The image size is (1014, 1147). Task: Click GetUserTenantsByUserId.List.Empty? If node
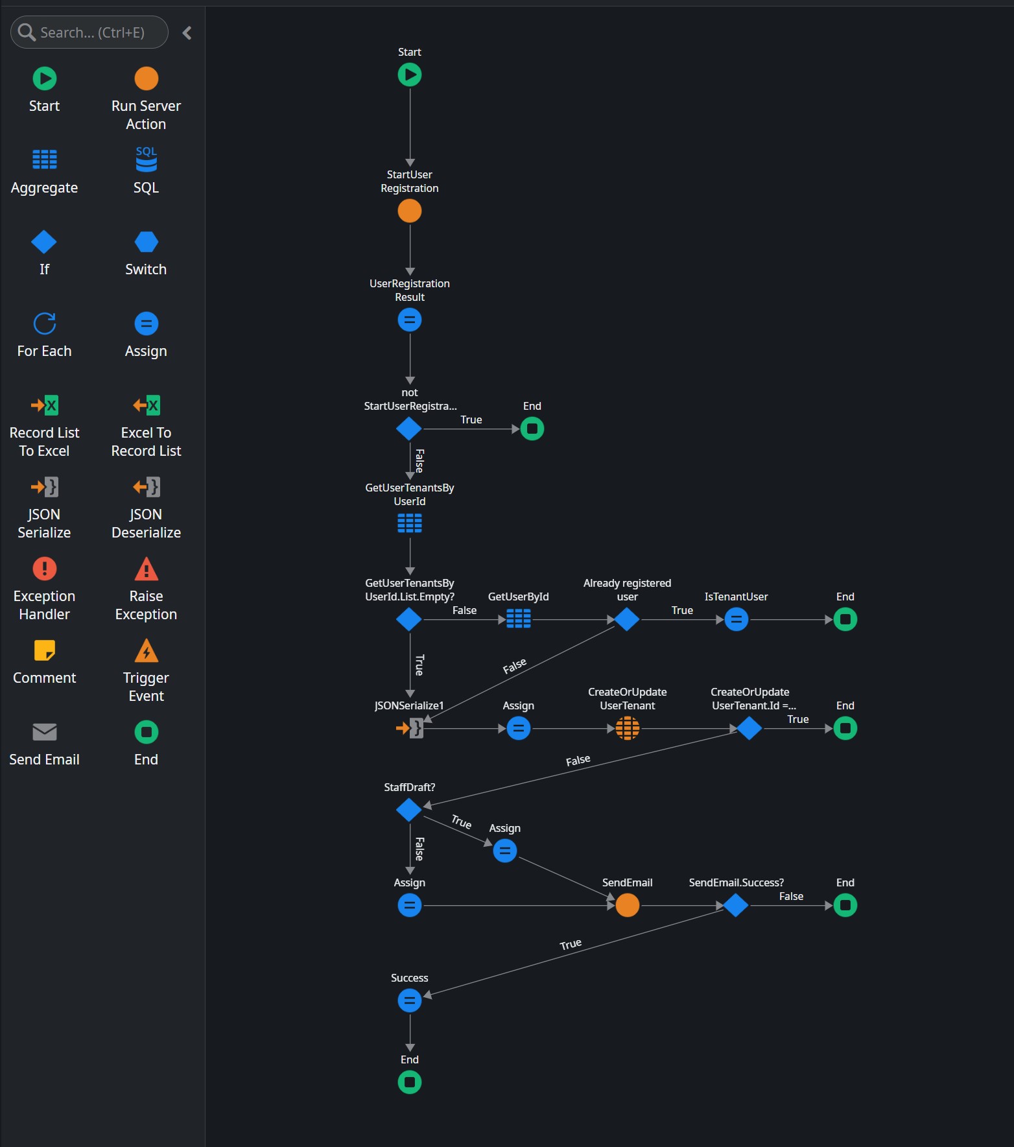pos(409,620)
